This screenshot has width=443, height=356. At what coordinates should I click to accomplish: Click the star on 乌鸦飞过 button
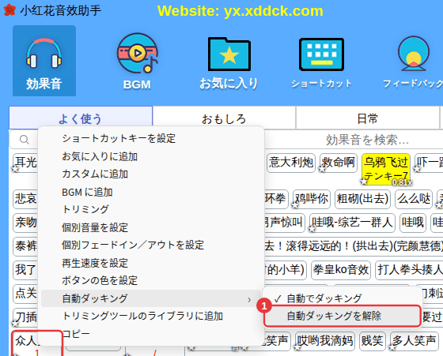pos(365,182)
